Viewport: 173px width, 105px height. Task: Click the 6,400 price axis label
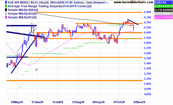(147, 12)
